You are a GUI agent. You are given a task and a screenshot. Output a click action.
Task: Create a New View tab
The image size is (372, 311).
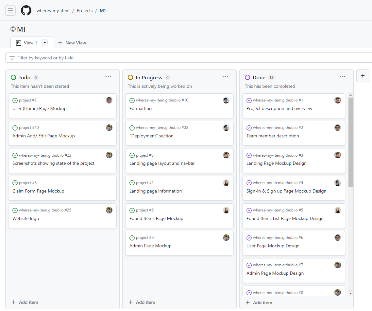tap(72, 43)
